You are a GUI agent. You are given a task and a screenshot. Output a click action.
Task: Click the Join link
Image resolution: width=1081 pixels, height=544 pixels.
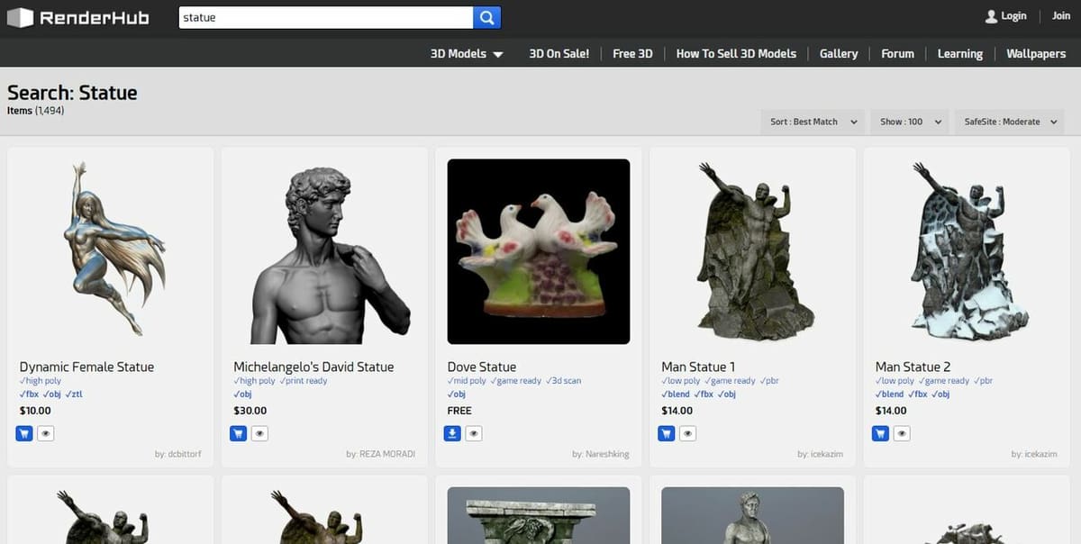click(x=1060, y=16)
